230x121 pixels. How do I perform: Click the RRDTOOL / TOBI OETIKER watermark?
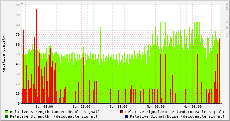click(227, 20)
